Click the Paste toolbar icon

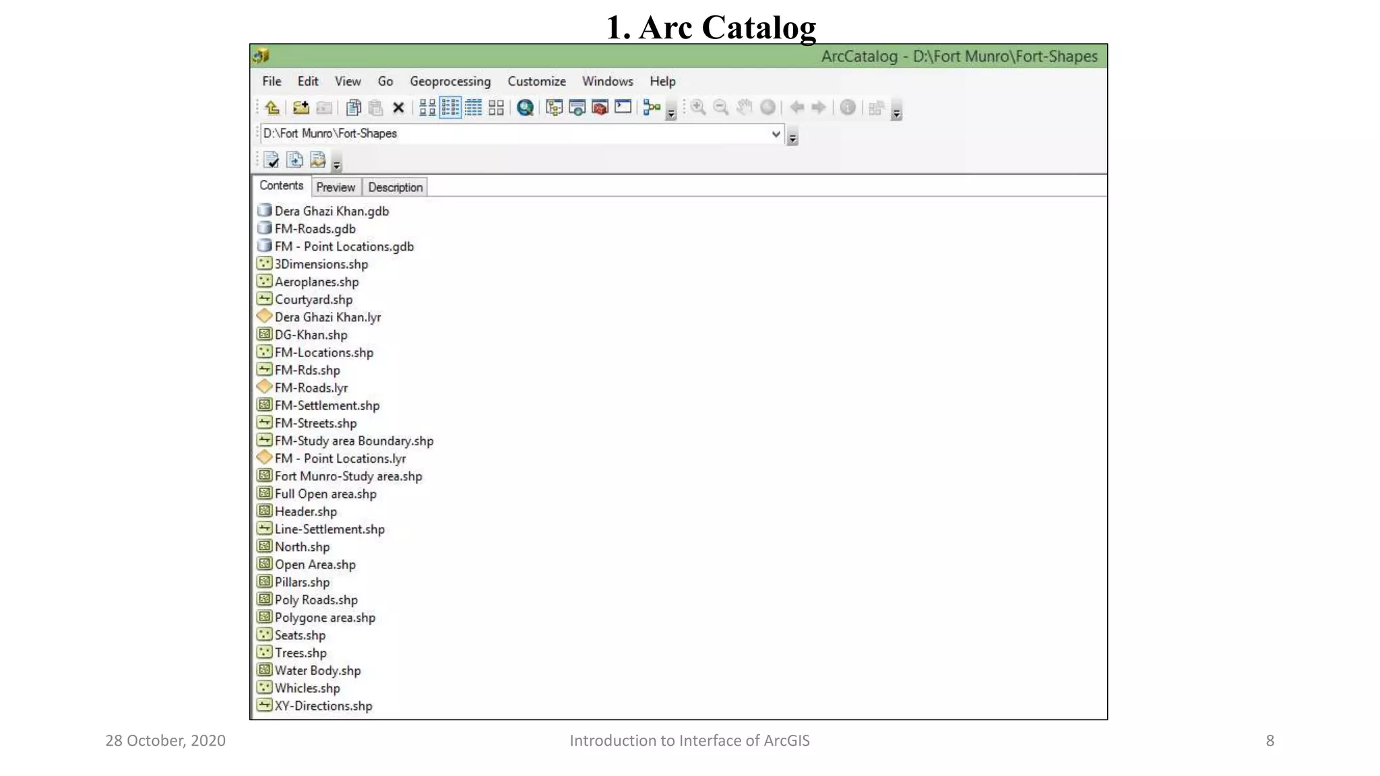pyautogui.click(x=376, y=107)
